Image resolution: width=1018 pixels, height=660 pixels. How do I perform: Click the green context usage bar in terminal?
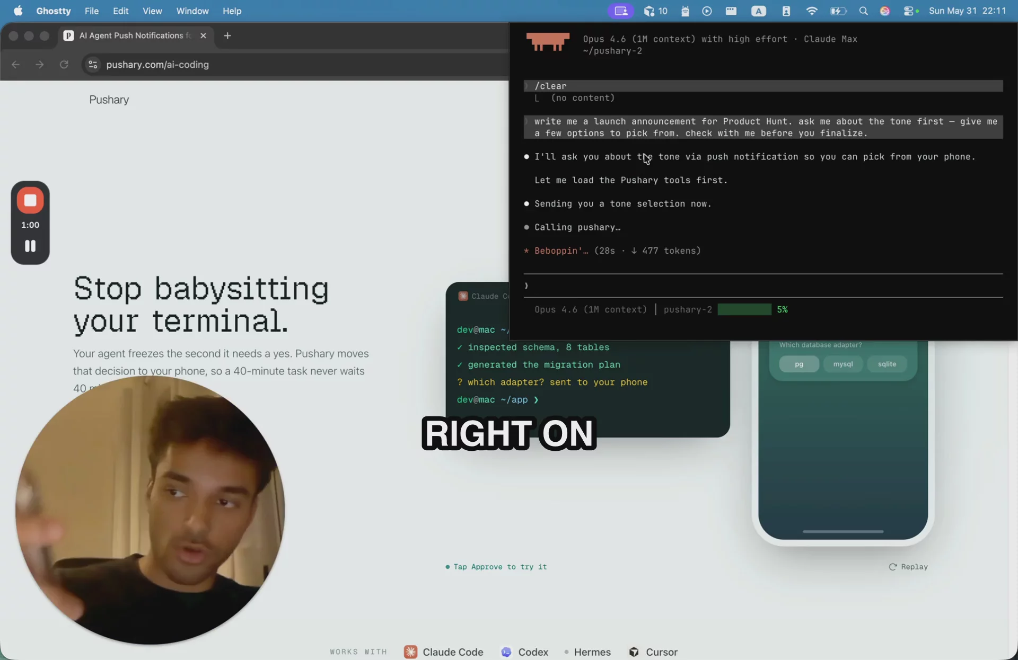[x=744, y=309]
